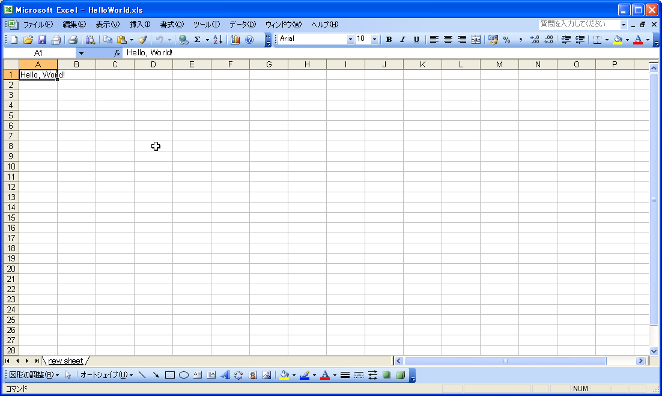Paste using the clipboard icon
Viewport: 662px width, 396px height.
pos(121,40)
